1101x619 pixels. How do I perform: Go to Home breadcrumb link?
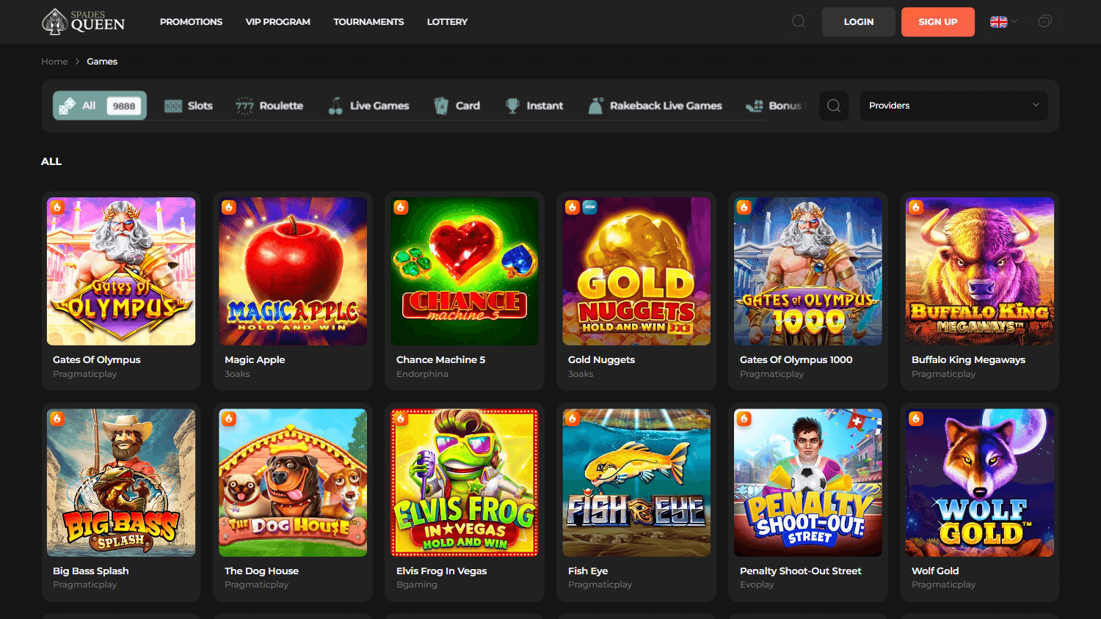point(54,62)
